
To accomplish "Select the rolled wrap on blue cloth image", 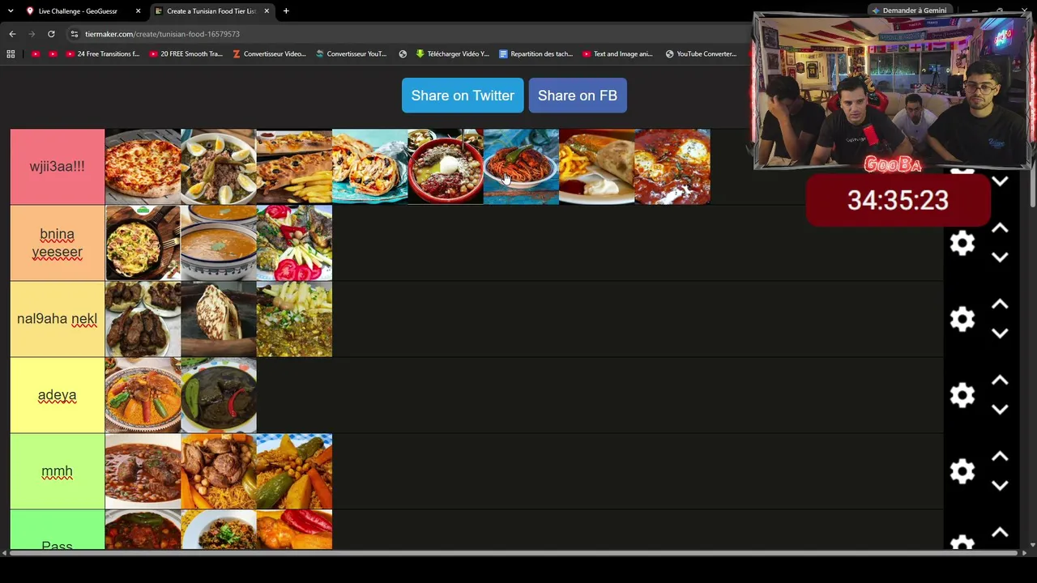I will click(x=369, y=167).
